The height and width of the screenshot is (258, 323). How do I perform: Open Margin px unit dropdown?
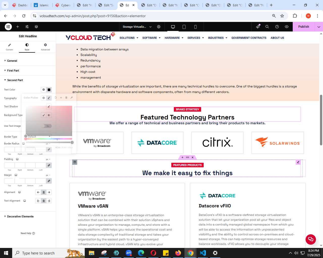point(48,175)
